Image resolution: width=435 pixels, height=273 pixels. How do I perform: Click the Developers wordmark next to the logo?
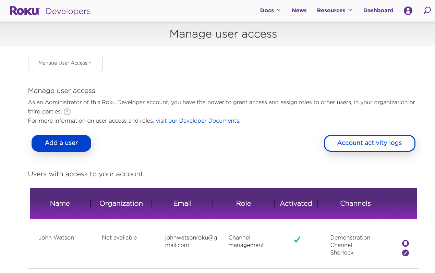click(68, 11)
